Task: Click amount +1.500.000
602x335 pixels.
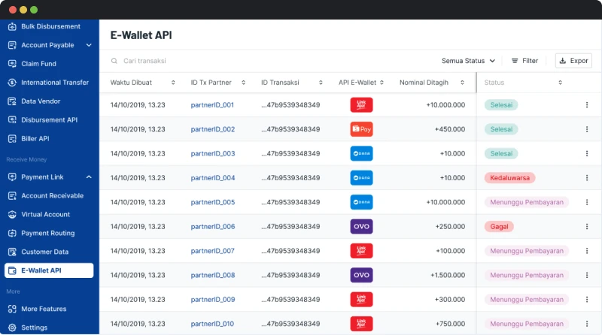Action: (x=448, y=275)
